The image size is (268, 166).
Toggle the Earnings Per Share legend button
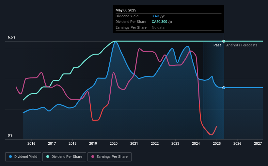coord(109,157)
